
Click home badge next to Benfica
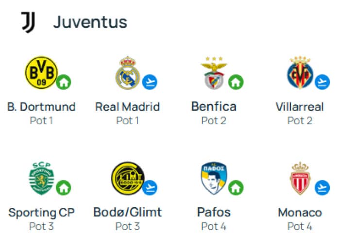236,82
